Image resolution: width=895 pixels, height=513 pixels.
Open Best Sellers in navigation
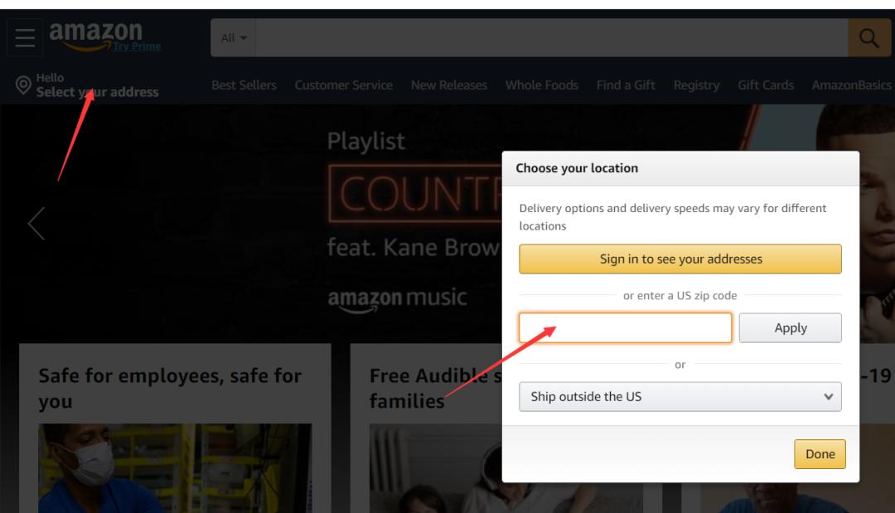coord(244,85)
